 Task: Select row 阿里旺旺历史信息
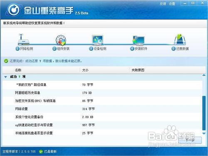102,93
